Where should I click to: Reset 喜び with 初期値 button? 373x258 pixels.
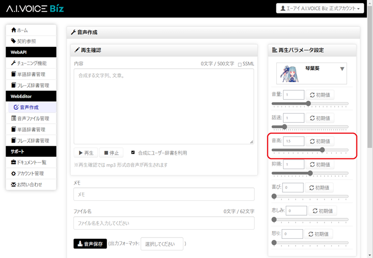coord(319,188)
